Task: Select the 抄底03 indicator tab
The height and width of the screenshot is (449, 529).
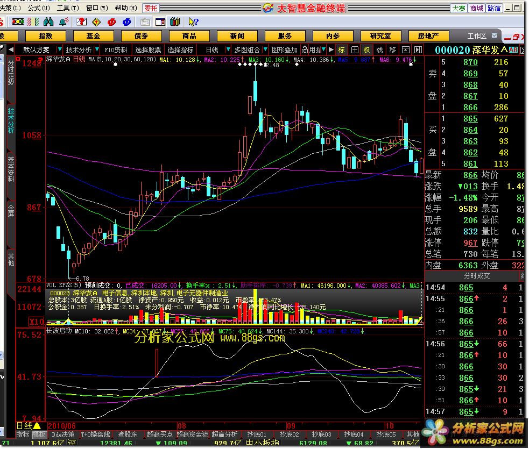Action: pyautogui.click(x=321, y=434)
